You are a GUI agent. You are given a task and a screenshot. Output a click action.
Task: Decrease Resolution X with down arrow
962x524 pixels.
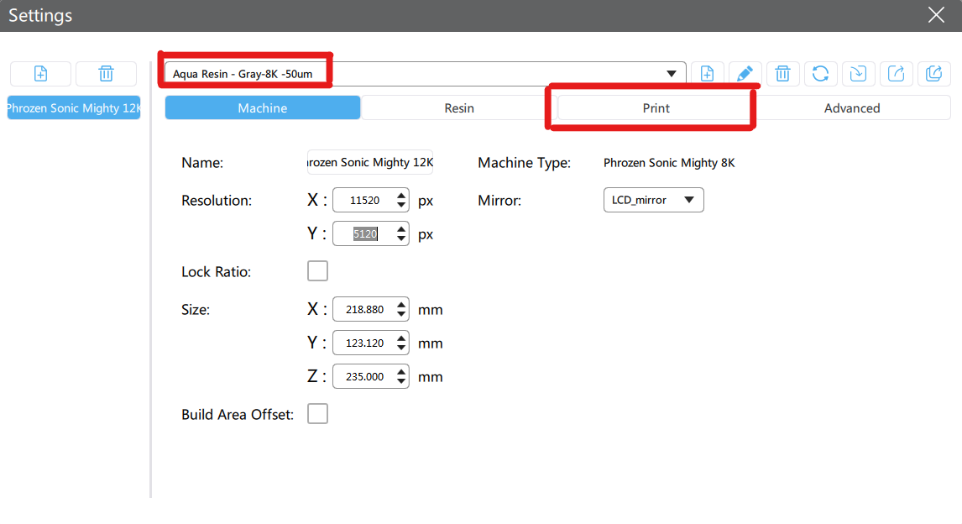click(401, 205)
